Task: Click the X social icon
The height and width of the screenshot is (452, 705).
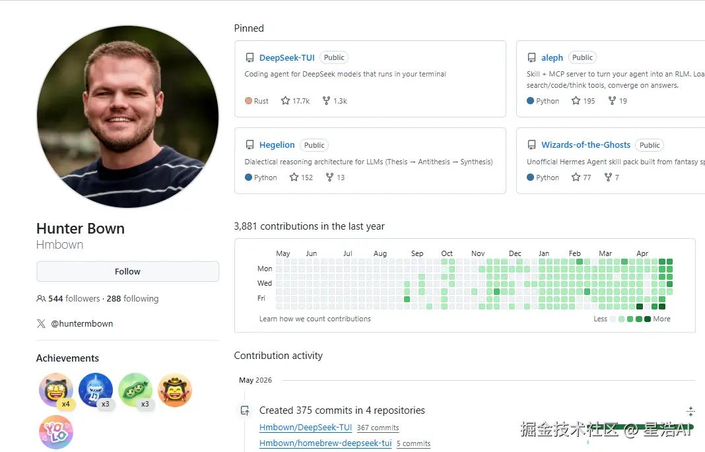Action: pyautogui.click(x=41, y=323)
